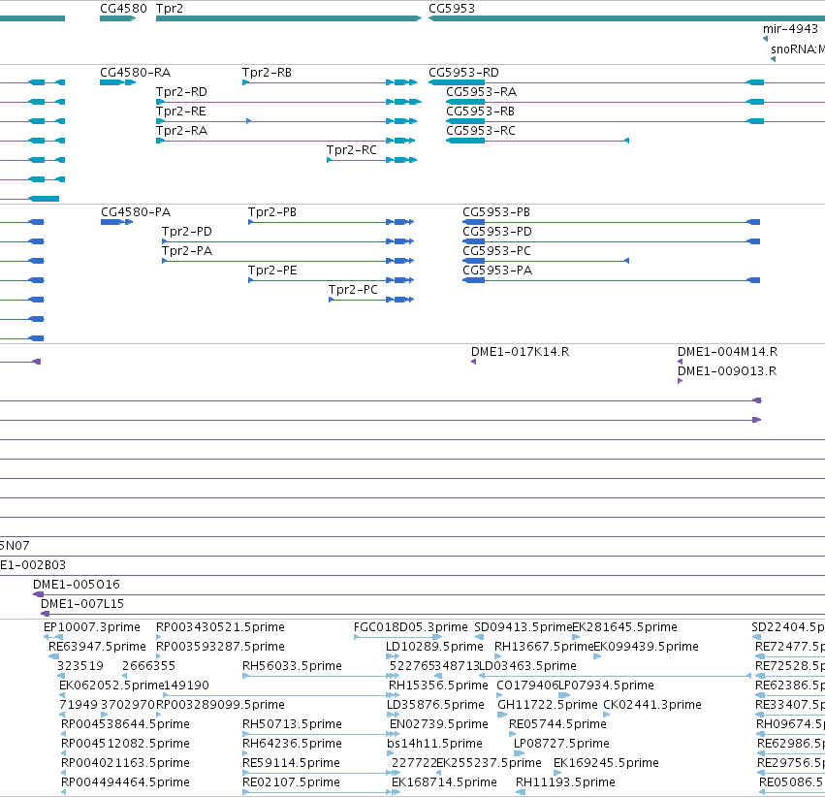Click the FGC018D05.3prime label
This screenshot has height=797, width=825.
[x=410, y=627]
